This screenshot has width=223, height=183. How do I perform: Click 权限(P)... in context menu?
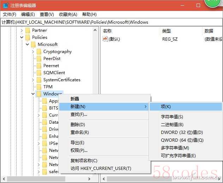point(79,150)
